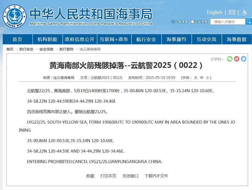Click 航行警告 in the breadcrumb

pos(66,49)
